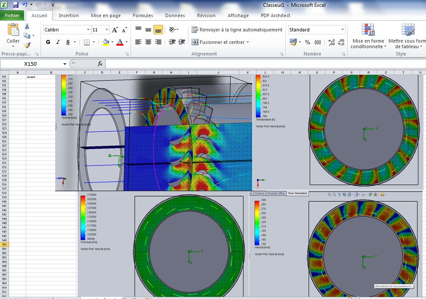The image size is (426, 299).
Task: Switch to the Formules tab
Action: pos(143,15)
